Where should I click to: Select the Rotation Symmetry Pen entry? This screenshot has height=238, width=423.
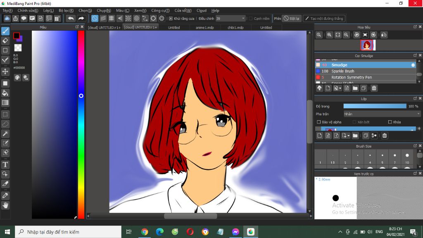coord(366,77)
